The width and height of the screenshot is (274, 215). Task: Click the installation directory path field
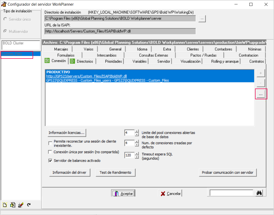point(120,18)
